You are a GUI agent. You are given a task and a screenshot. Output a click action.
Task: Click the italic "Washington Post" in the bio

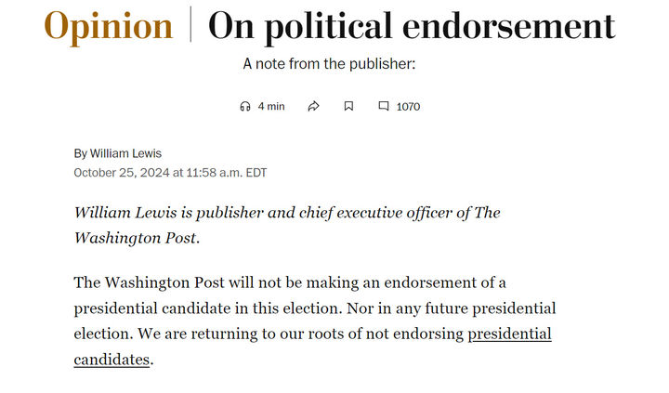click(135, 238)
